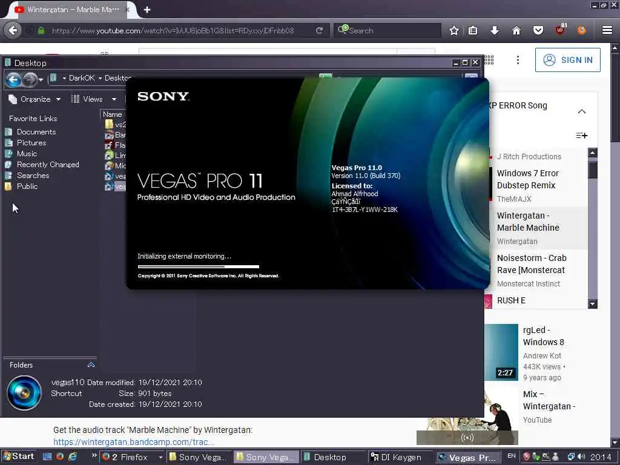Expand the Folders pane chevron
The width and height of the screenshot is (620, 465).
coord(91,364)
